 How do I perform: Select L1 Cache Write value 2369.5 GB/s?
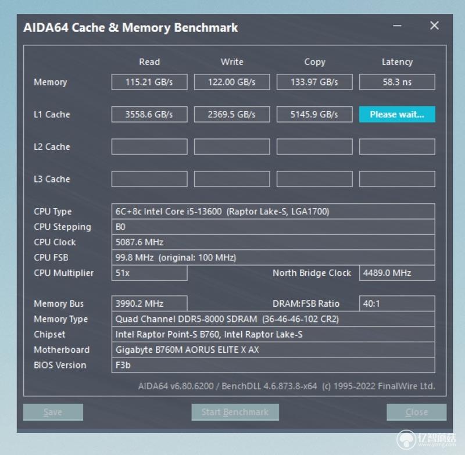click(x=232, y=114)
